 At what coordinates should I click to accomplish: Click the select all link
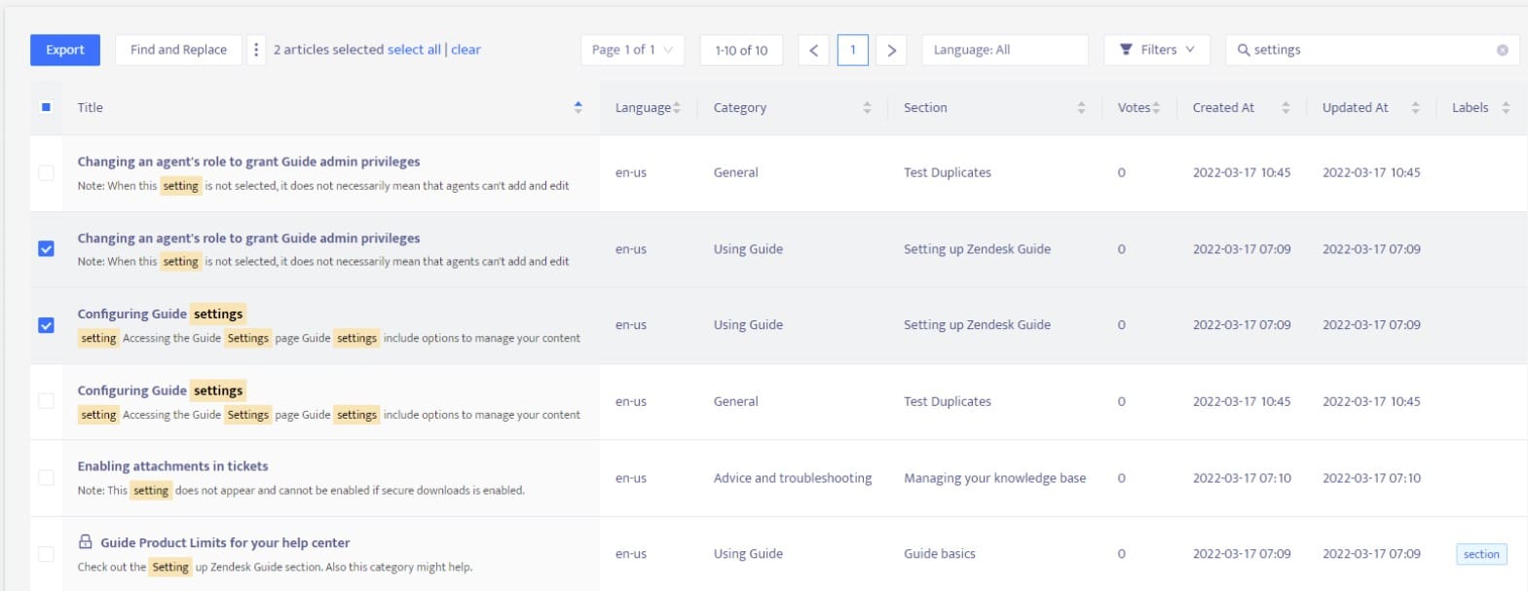coord(414,50)
